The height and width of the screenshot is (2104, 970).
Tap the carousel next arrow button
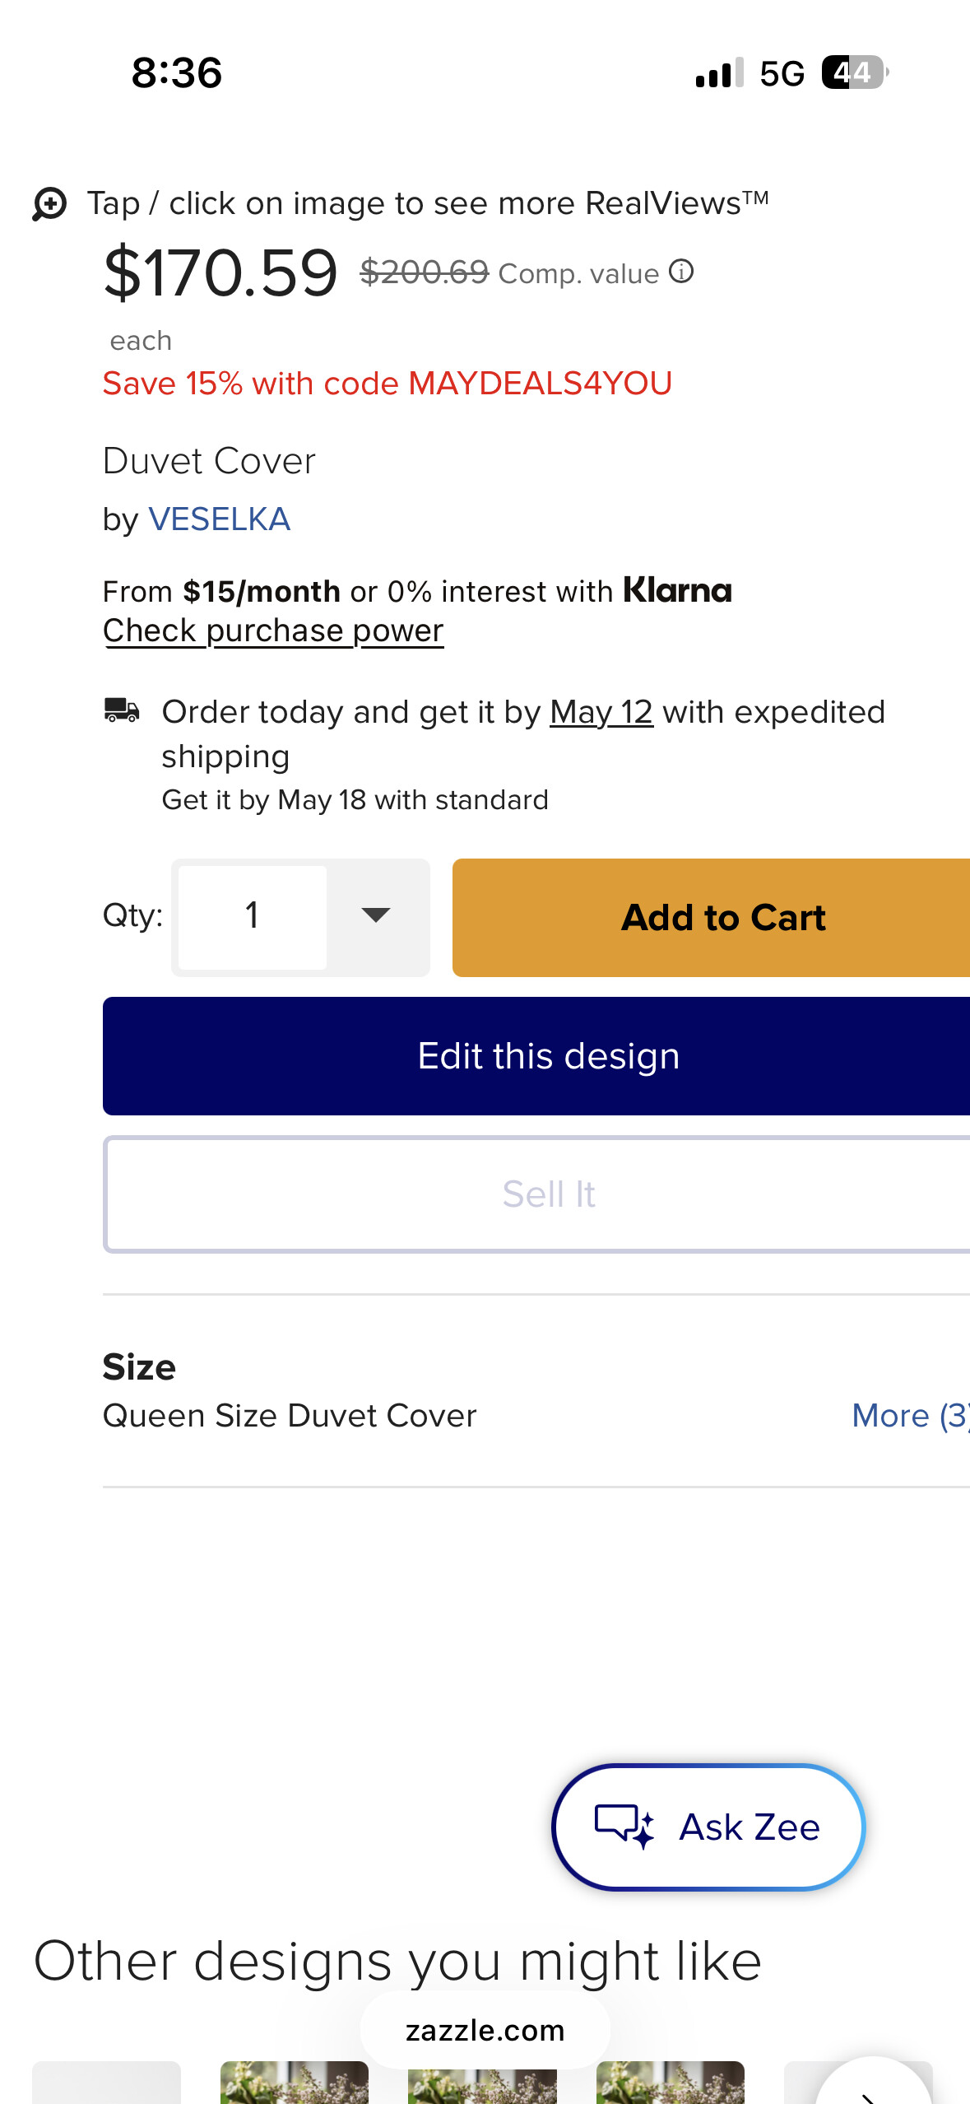click(x=874, y=2083)
